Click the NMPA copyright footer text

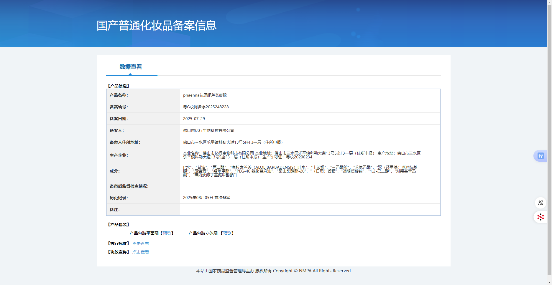(273, 271)
